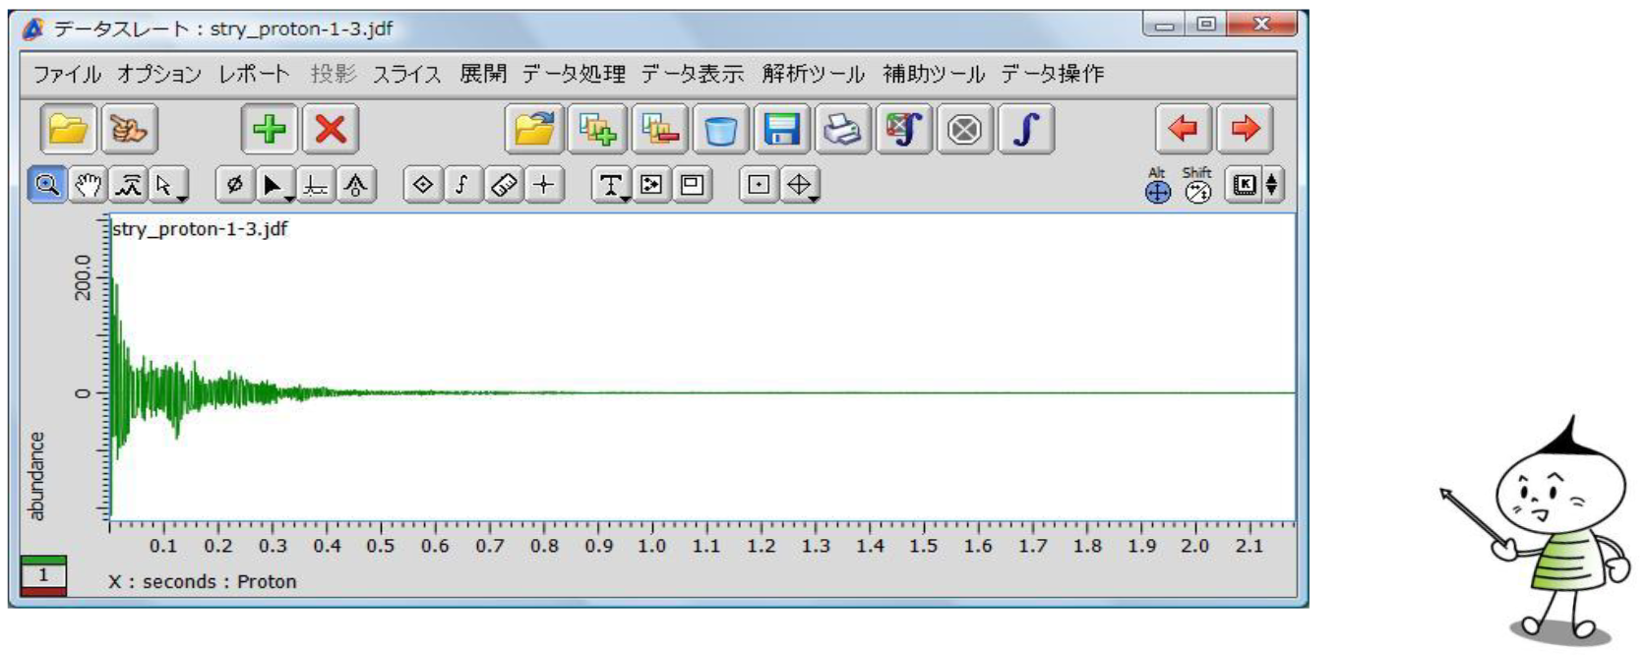The height and width of the screenshot is (655, 1647).
Task: Expand the crosshair target tool dropdown
Action: 814,198
